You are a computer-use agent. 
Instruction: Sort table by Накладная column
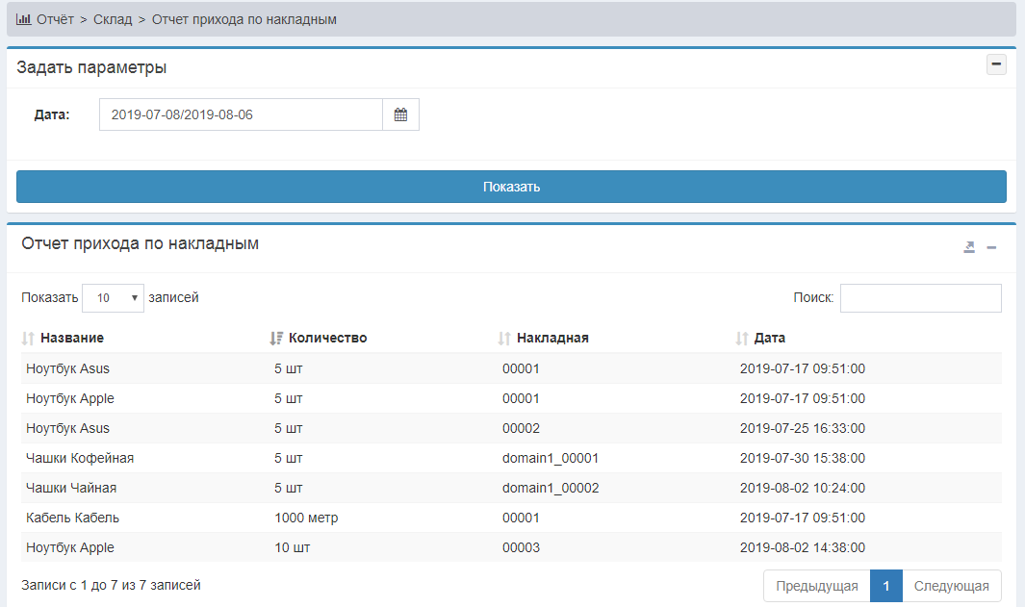pos(551,338)
